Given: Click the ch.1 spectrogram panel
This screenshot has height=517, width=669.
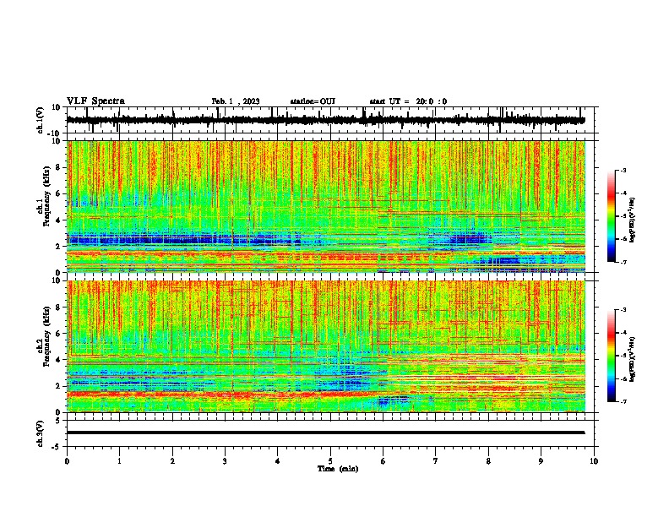Looking at the screenshot, I should (326, 206).
